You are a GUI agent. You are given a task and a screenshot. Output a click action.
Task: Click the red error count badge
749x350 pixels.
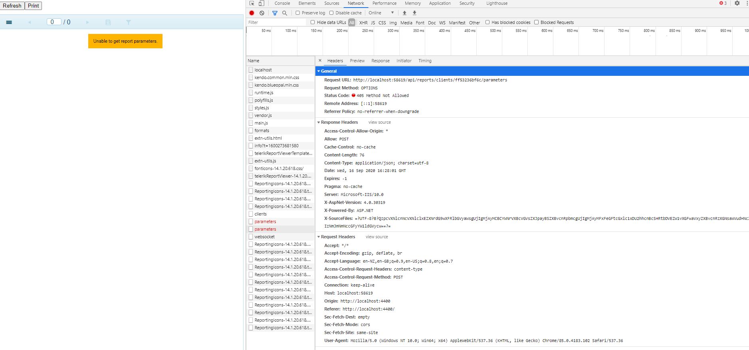pyautogui.click(x=723, y=3)
